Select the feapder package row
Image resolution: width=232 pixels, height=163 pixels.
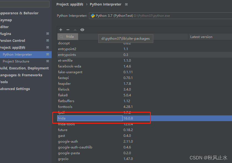click(144, 84)
